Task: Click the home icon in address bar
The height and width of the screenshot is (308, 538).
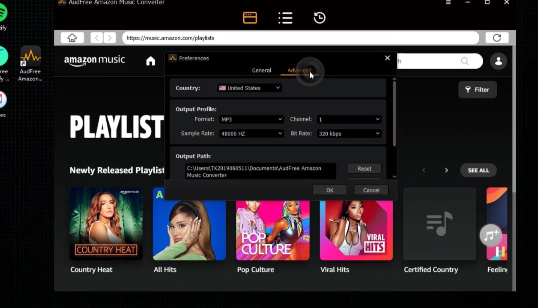Action: point(72,38)
